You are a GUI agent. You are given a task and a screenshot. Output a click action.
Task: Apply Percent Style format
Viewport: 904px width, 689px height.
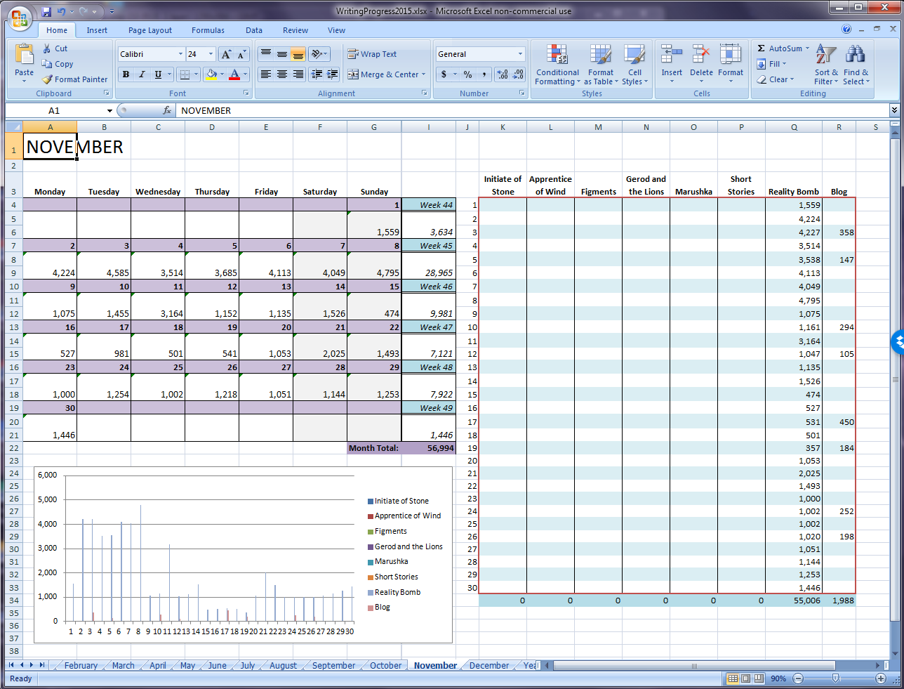coord(467,74)
